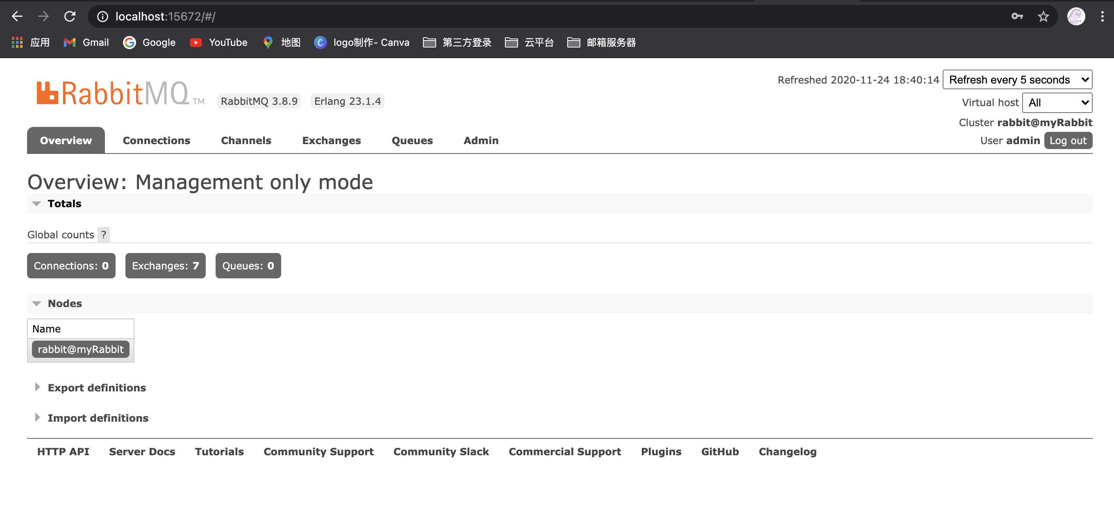The width and height of the screenshot is (1114, 506).
Task: Open the rabbit@myRabbit node link
Action: coord(80,349)
